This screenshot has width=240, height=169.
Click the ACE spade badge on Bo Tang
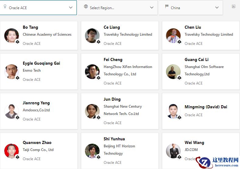tap(18, 42)
